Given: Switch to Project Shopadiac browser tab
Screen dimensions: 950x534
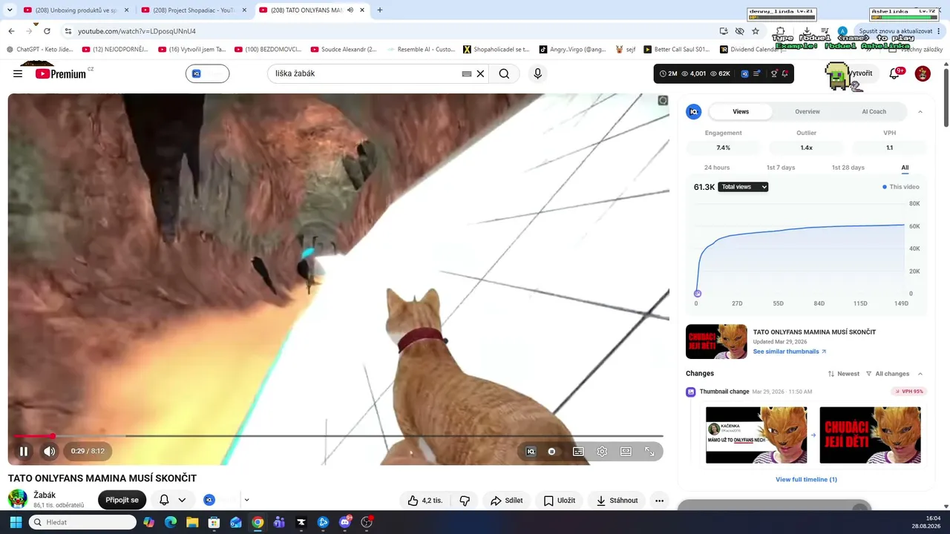Looking at the screenshot, I should click(194, 10).
